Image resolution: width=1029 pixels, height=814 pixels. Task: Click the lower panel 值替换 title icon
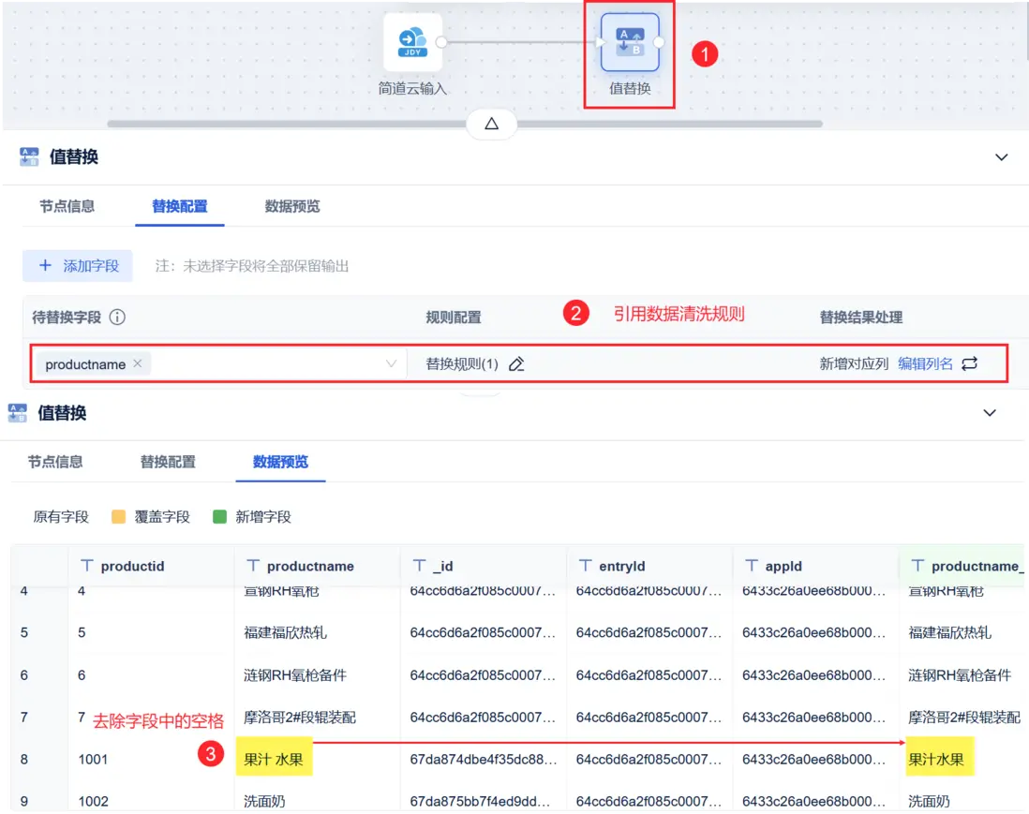click(17, 412)
